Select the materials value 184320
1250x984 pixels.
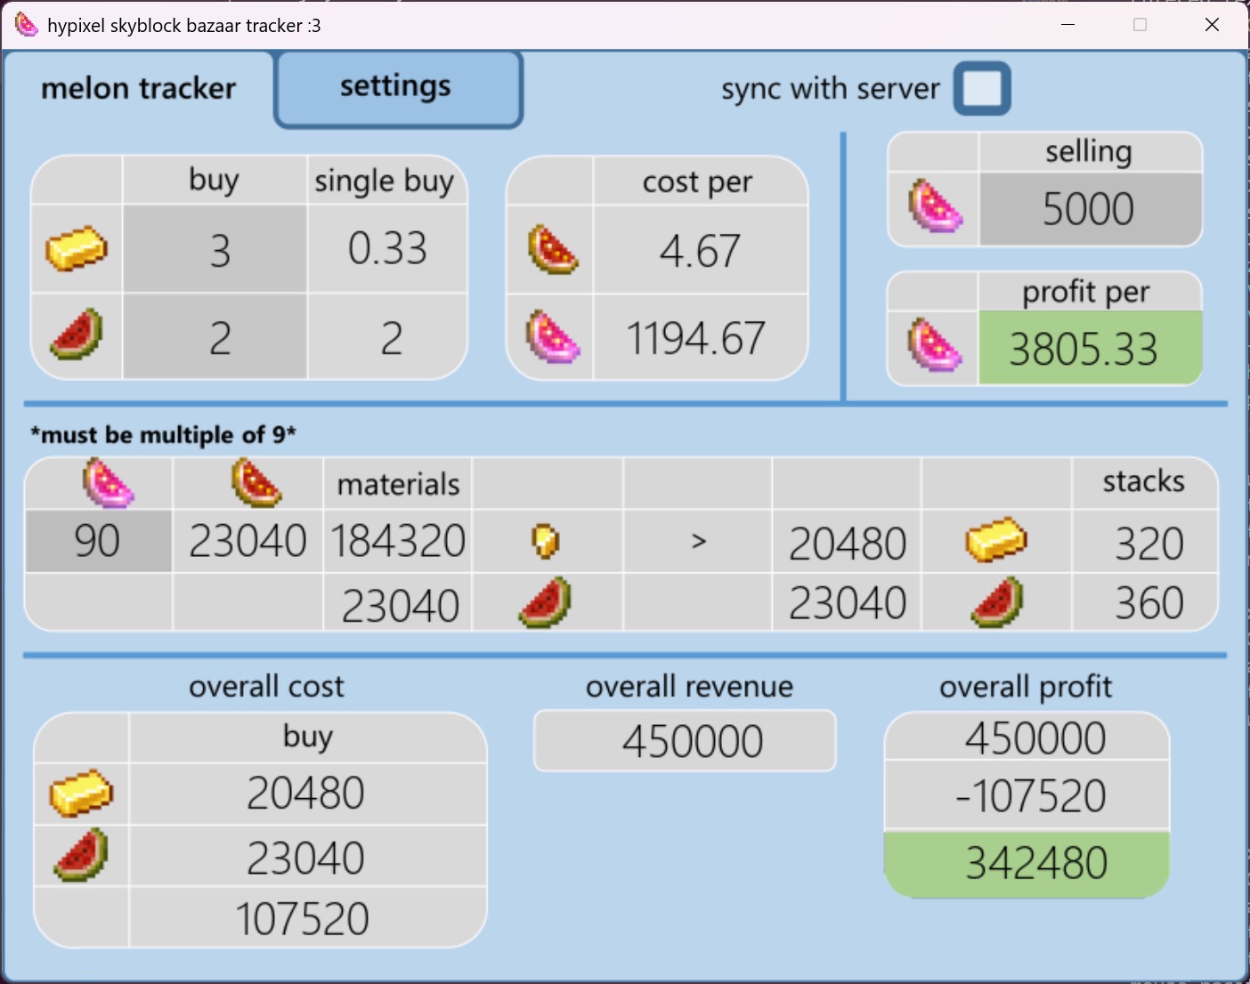pos(398,541)
